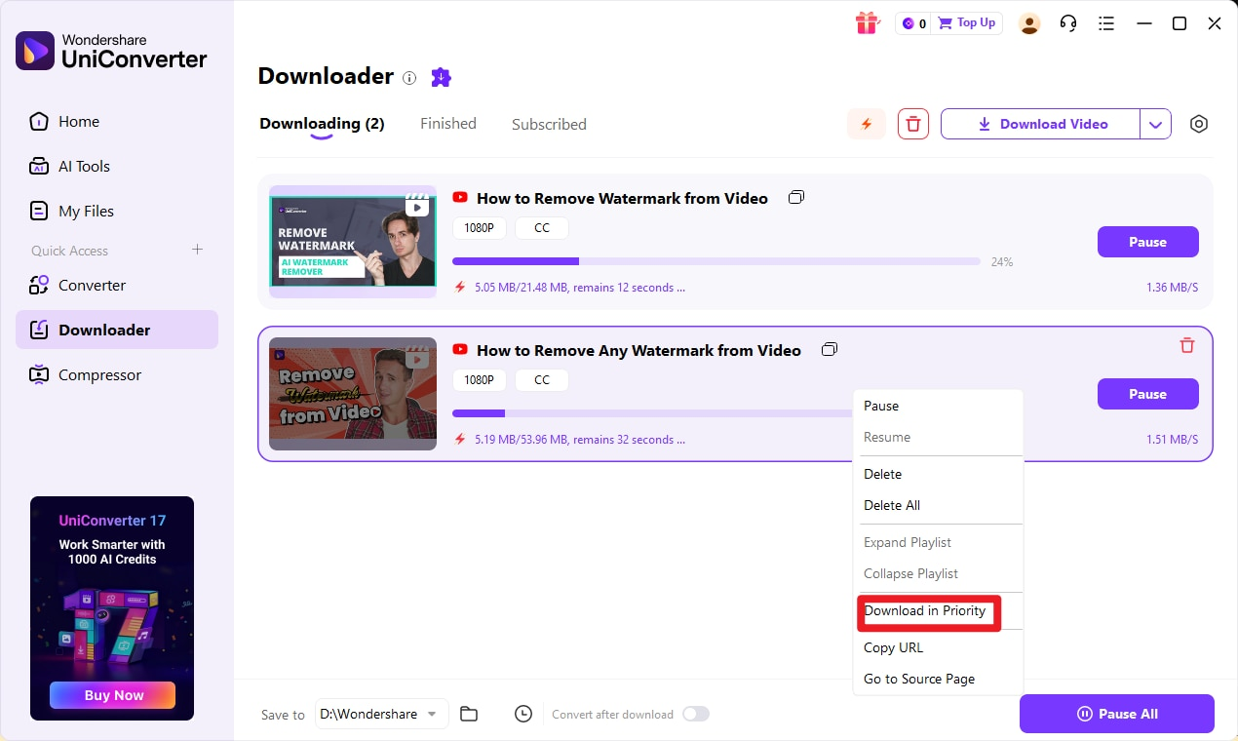This screenshot has width=1238, height=741.
Task: Click the copy icon beside "How to Remove Watermark from Video"
Action: pos(796,197)
